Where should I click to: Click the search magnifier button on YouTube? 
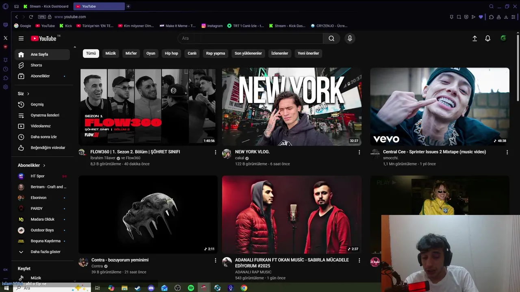[331, 38]
